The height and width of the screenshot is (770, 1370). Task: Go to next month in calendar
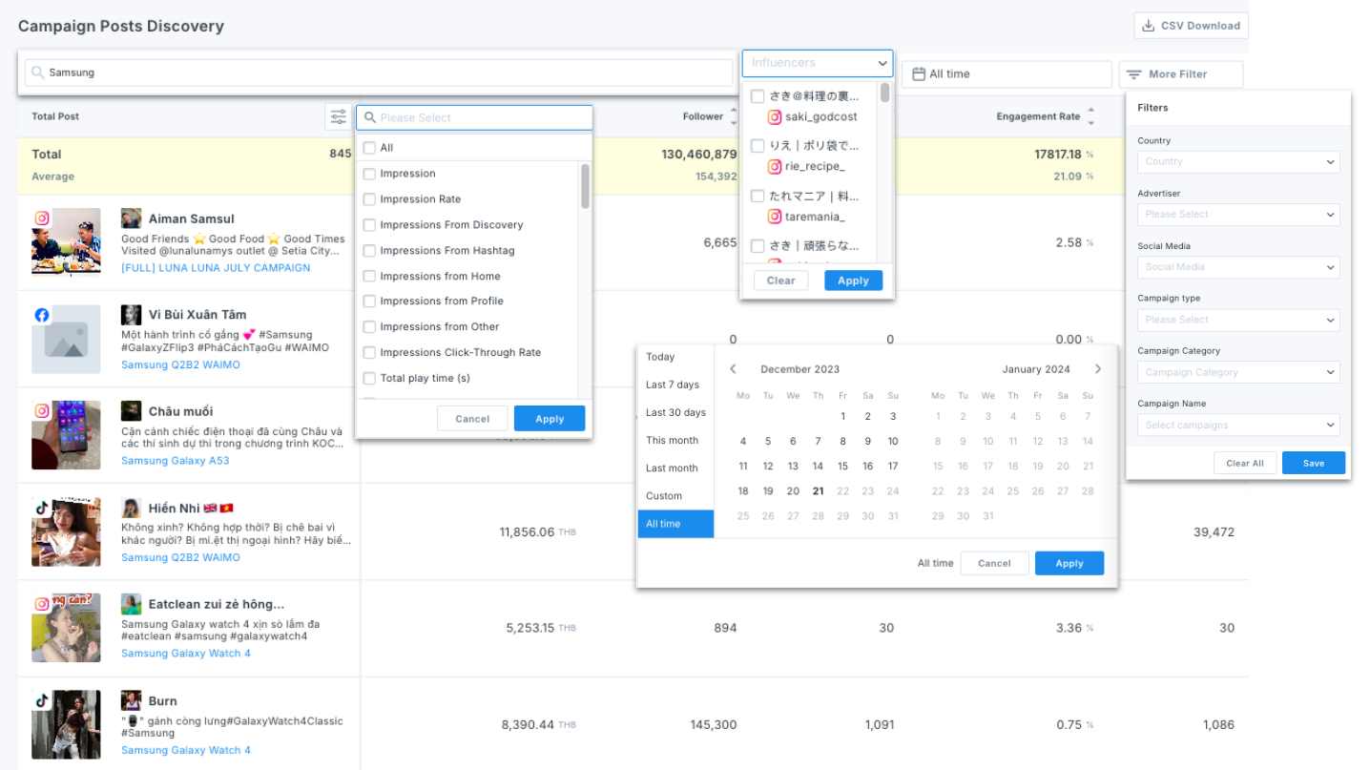(x=1098, y=369)
